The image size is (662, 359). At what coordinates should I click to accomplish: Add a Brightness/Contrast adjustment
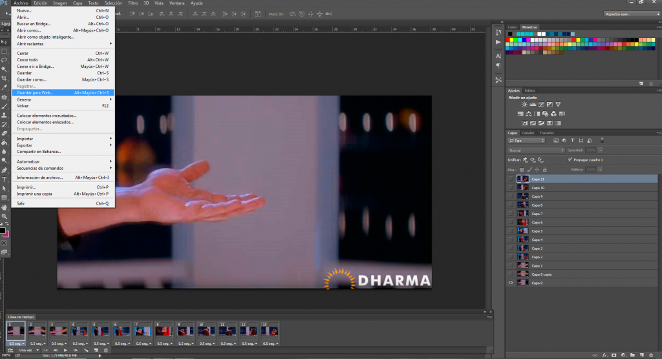coord(524,105)
